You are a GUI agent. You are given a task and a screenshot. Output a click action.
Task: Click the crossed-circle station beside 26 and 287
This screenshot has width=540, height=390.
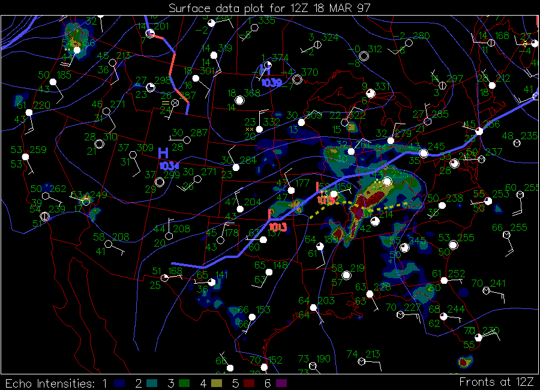pos(175,103)
